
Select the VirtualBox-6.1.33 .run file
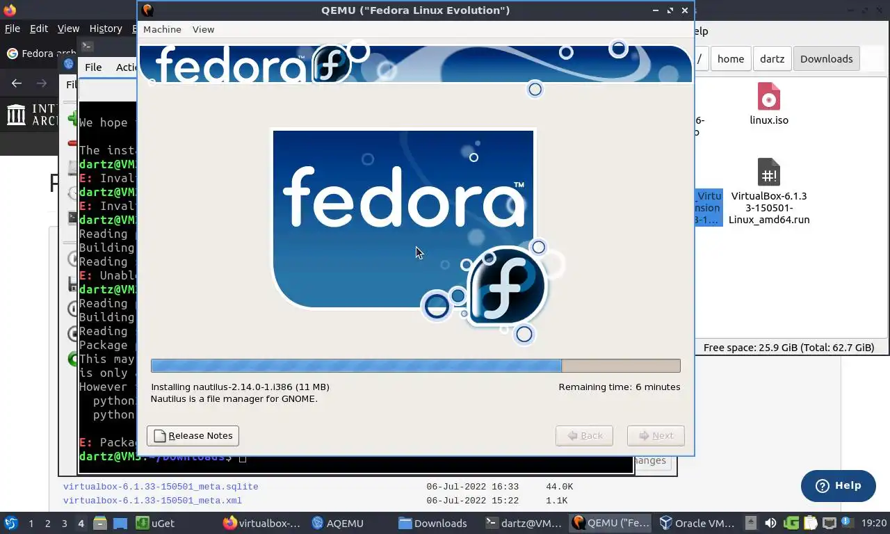[769, 192]
